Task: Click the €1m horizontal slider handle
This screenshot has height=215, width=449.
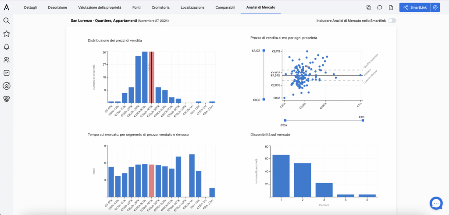Action: coord(363,121)
